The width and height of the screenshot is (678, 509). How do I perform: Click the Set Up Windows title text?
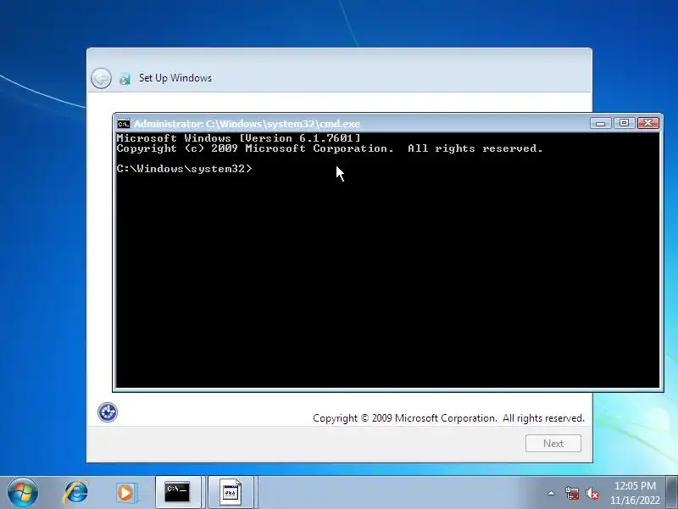175,78
